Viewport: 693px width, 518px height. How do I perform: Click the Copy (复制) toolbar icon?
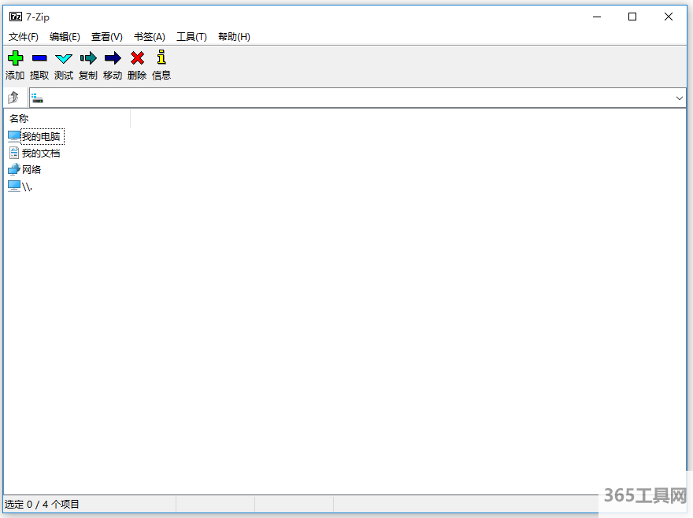(88, 58)
